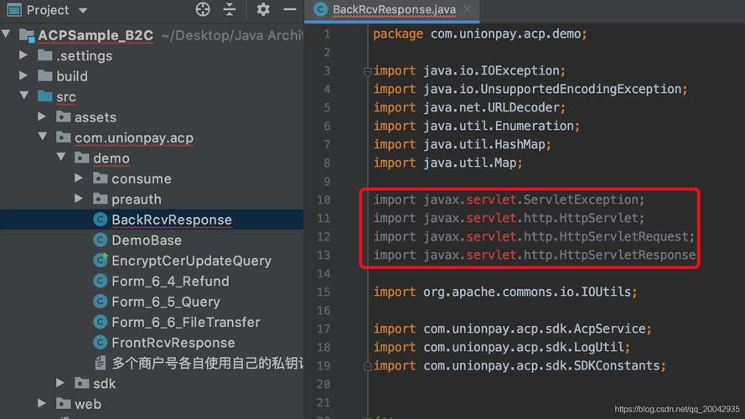Click the BackRcvResponse class icon in the tree
745x419 pixels.
tap(100, 220)
